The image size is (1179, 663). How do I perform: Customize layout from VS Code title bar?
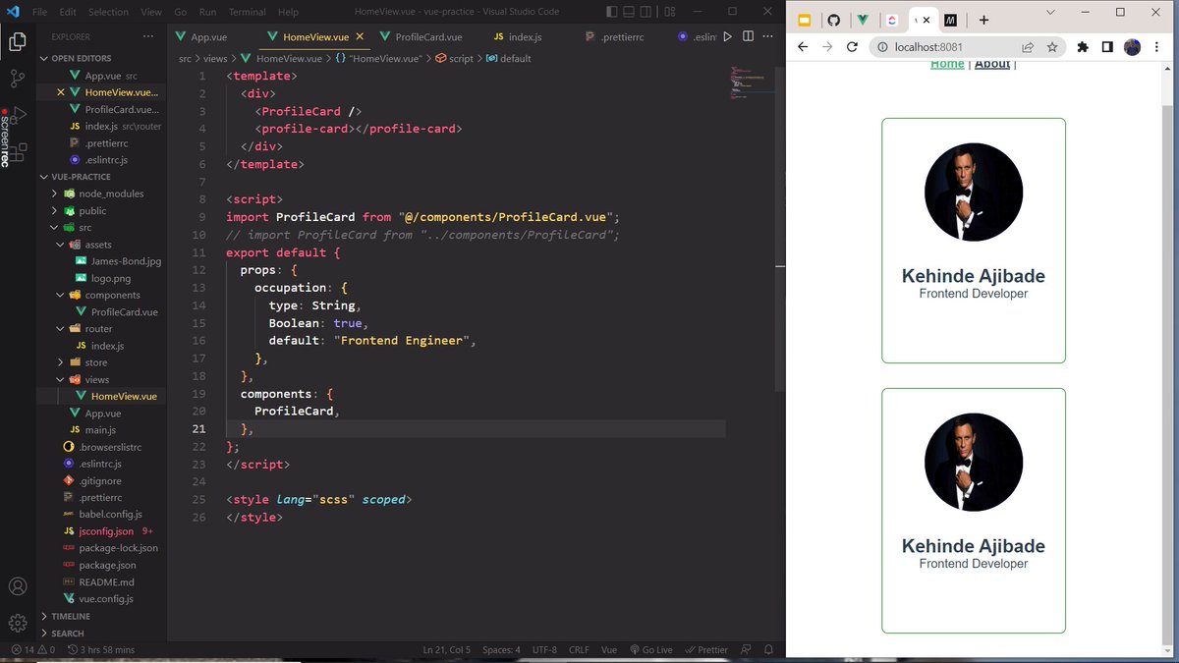click(670, 12)
